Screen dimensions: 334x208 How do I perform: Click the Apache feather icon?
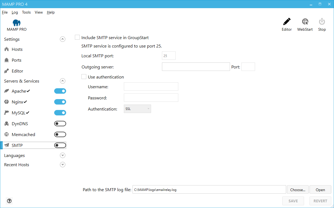[x=7, y=91]
